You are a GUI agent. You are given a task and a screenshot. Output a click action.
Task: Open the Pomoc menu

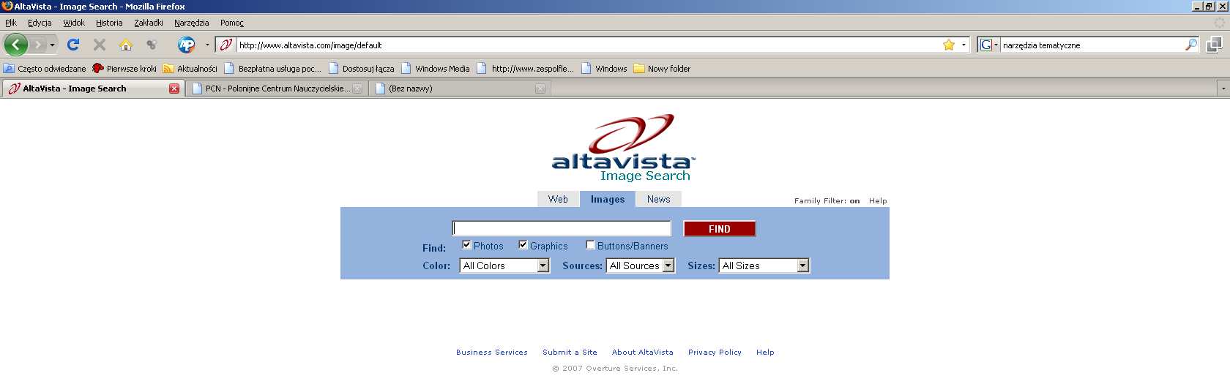(232, 23)
